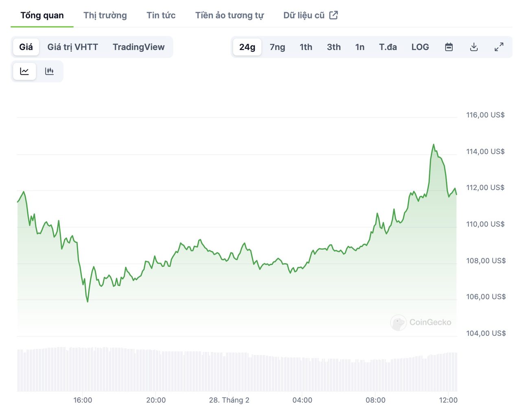Click the 114,00 US$ axis label
Screen dimensions: 521x416
coord(485,152)
